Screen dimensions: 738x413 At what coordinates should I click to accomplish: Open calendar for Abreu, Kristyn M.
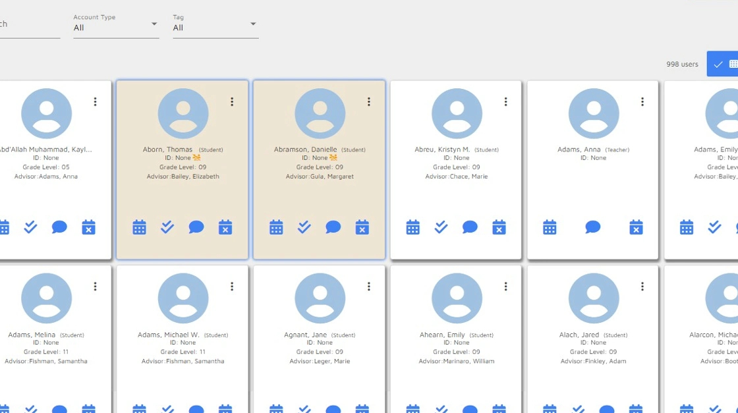pos(412,227)
